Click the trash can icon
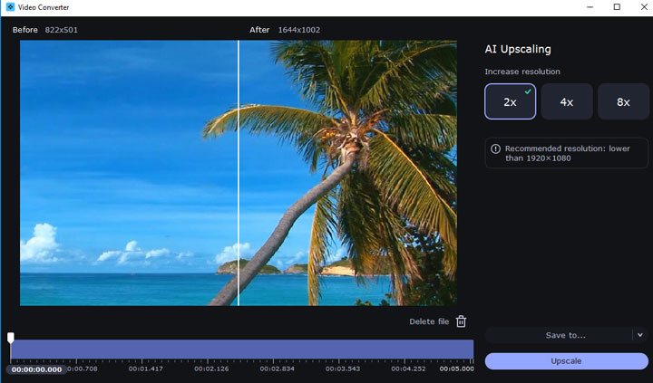Viewport: 653px width, 383px height. 461,321
